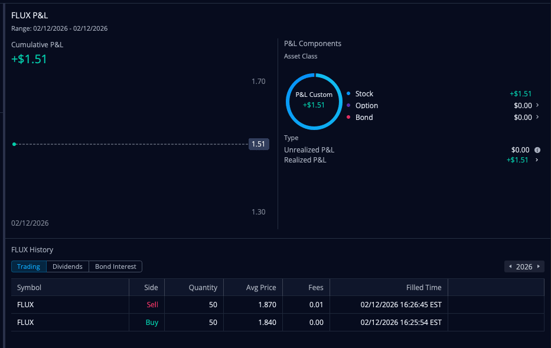Sort history by Filled Time header
This screenshot has width=551, height=348.
[423, 288]
